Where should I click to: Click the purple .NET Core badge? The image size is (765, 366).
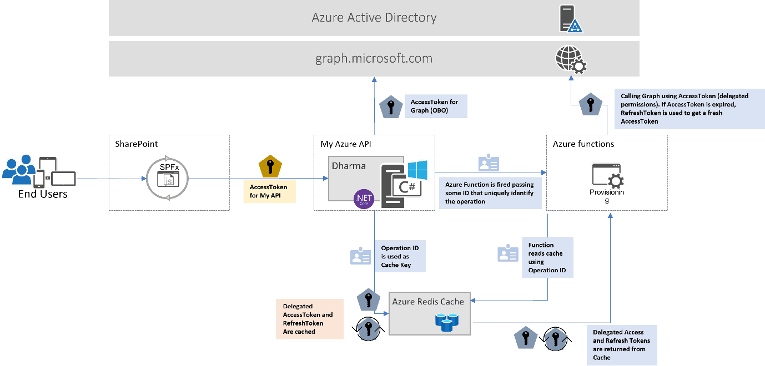[364, 199]
